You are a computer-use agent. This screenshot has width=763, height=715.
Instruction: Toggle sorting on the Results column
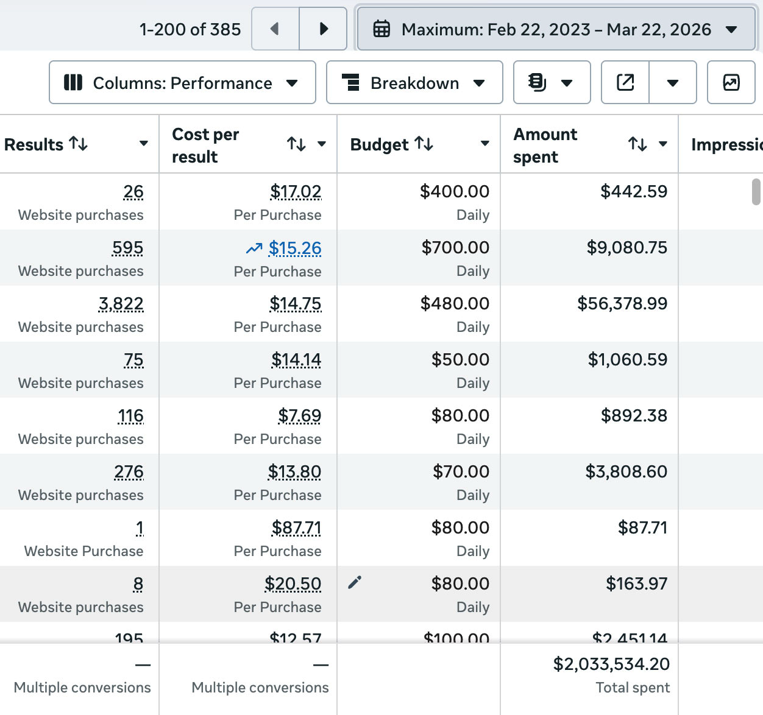pyautogui.click(x=78, y=144)
